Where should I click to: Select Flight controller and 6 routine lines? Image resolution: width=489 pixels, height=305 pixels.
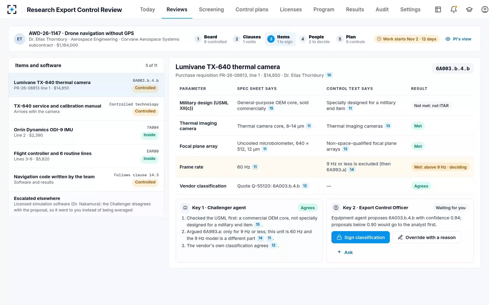86,156
